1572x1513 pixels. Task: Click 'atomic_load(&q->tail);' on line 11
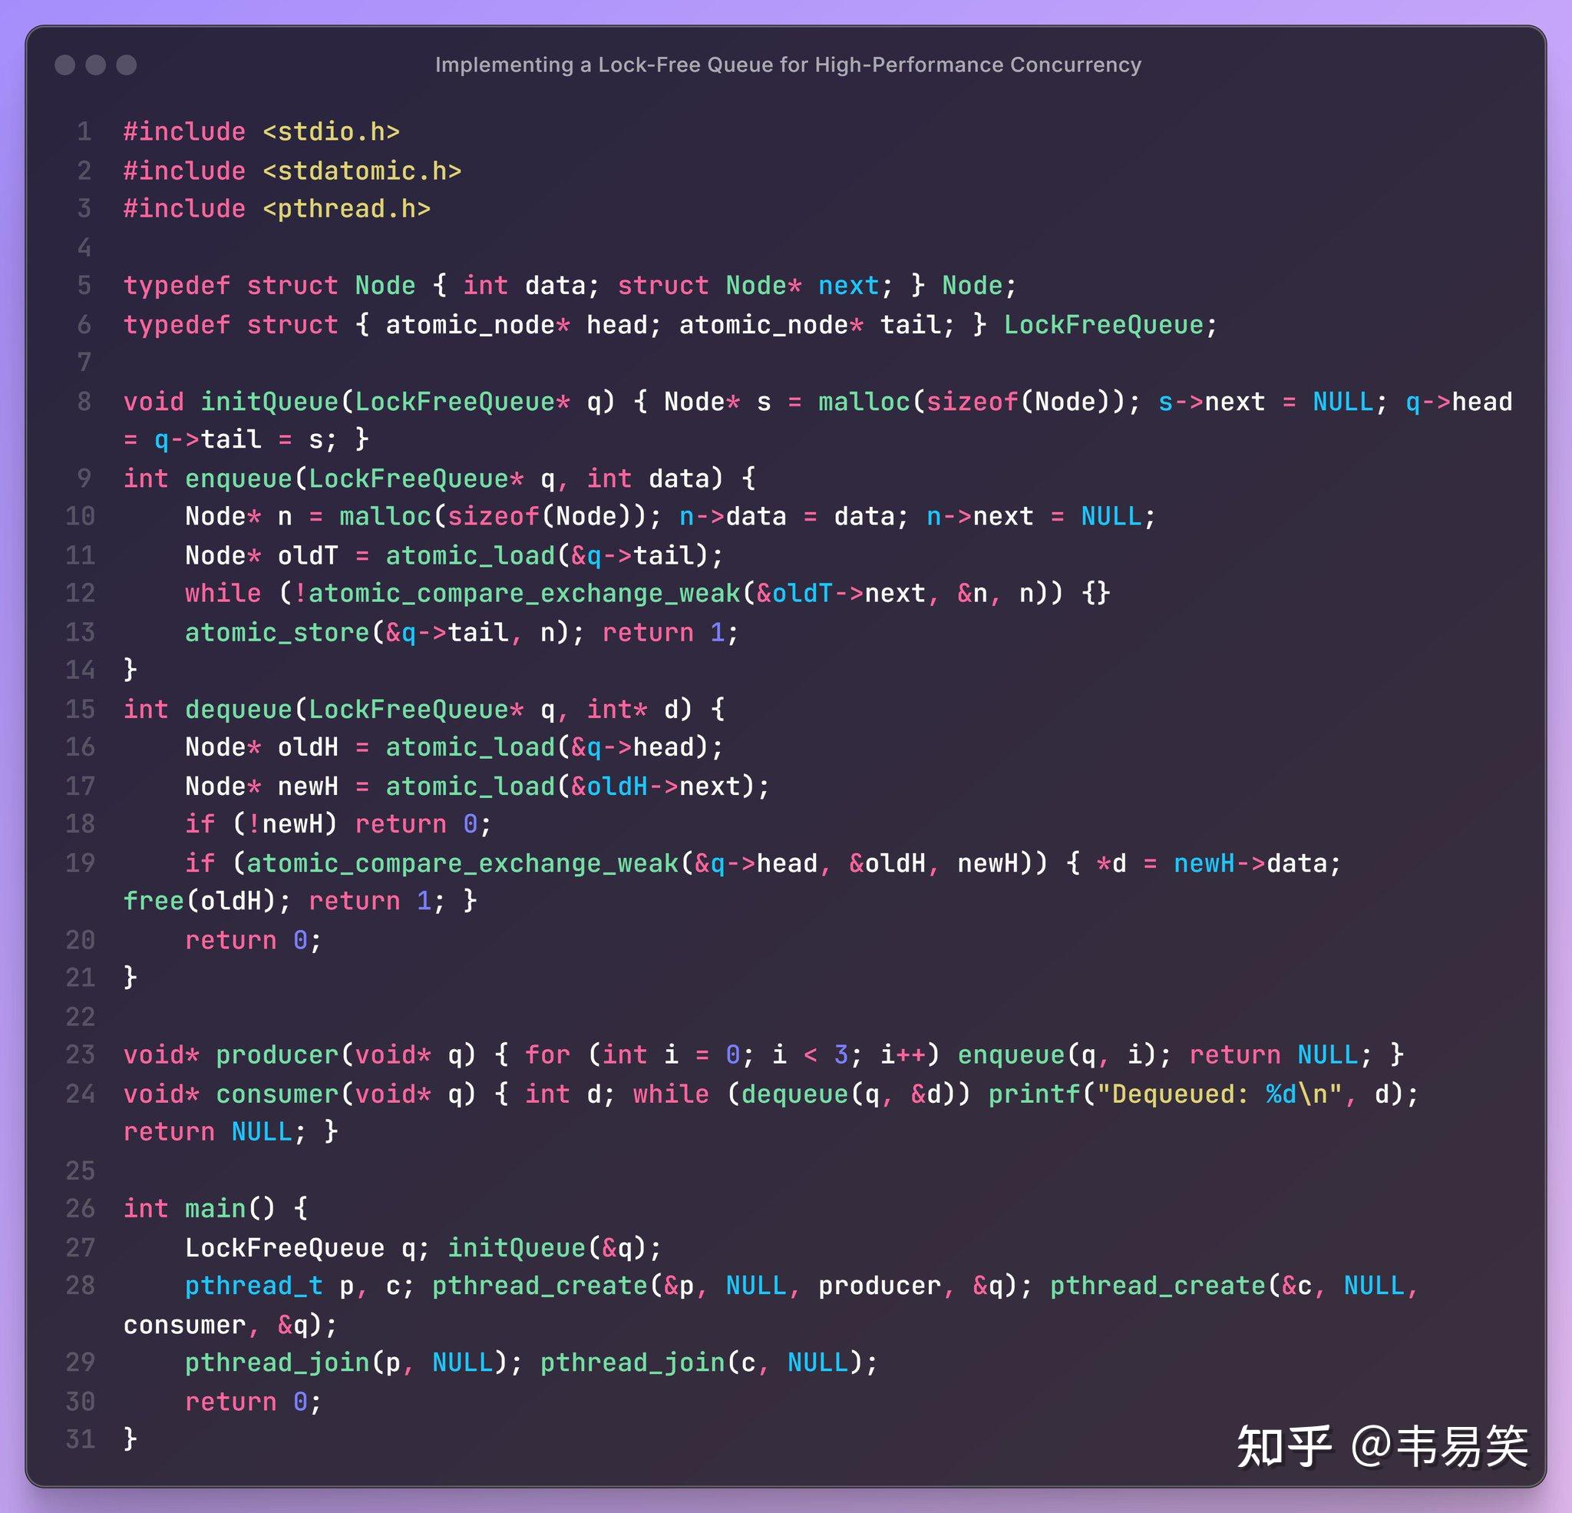(x=554, y=555)
